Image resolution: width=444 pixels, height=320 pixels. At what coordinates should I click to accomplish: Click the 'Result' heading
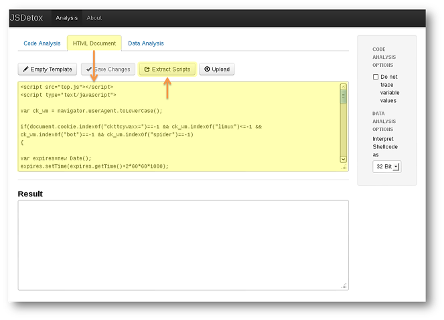tap(30, 194)
